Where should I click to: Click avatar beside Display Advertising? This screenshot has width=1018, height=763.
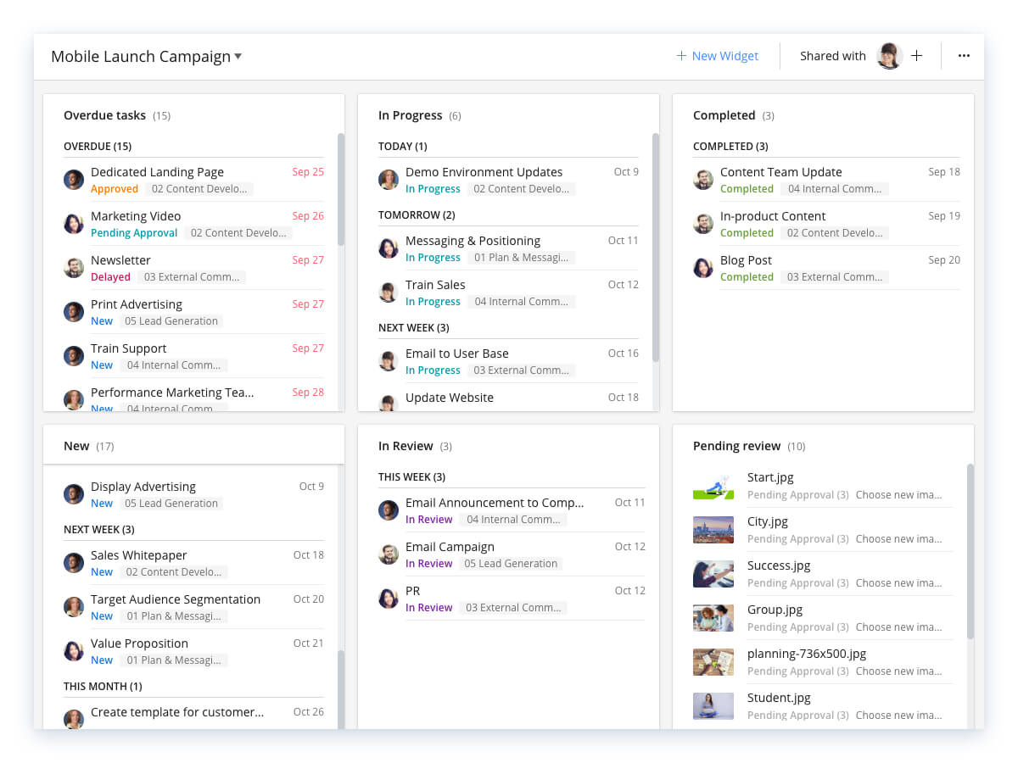tap(74, 494)
